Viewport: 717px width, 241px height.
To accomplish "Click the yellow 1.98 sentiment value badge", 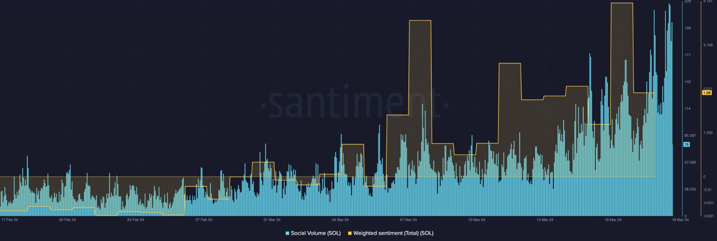I will 706,93.
